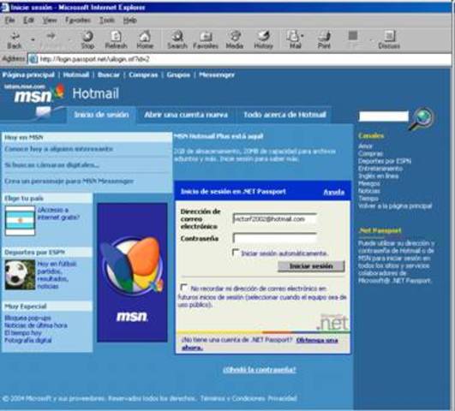The width and height of the screenshot is (455, 411).
Task: Go to the Home page icon
Action: coord(145,40)
